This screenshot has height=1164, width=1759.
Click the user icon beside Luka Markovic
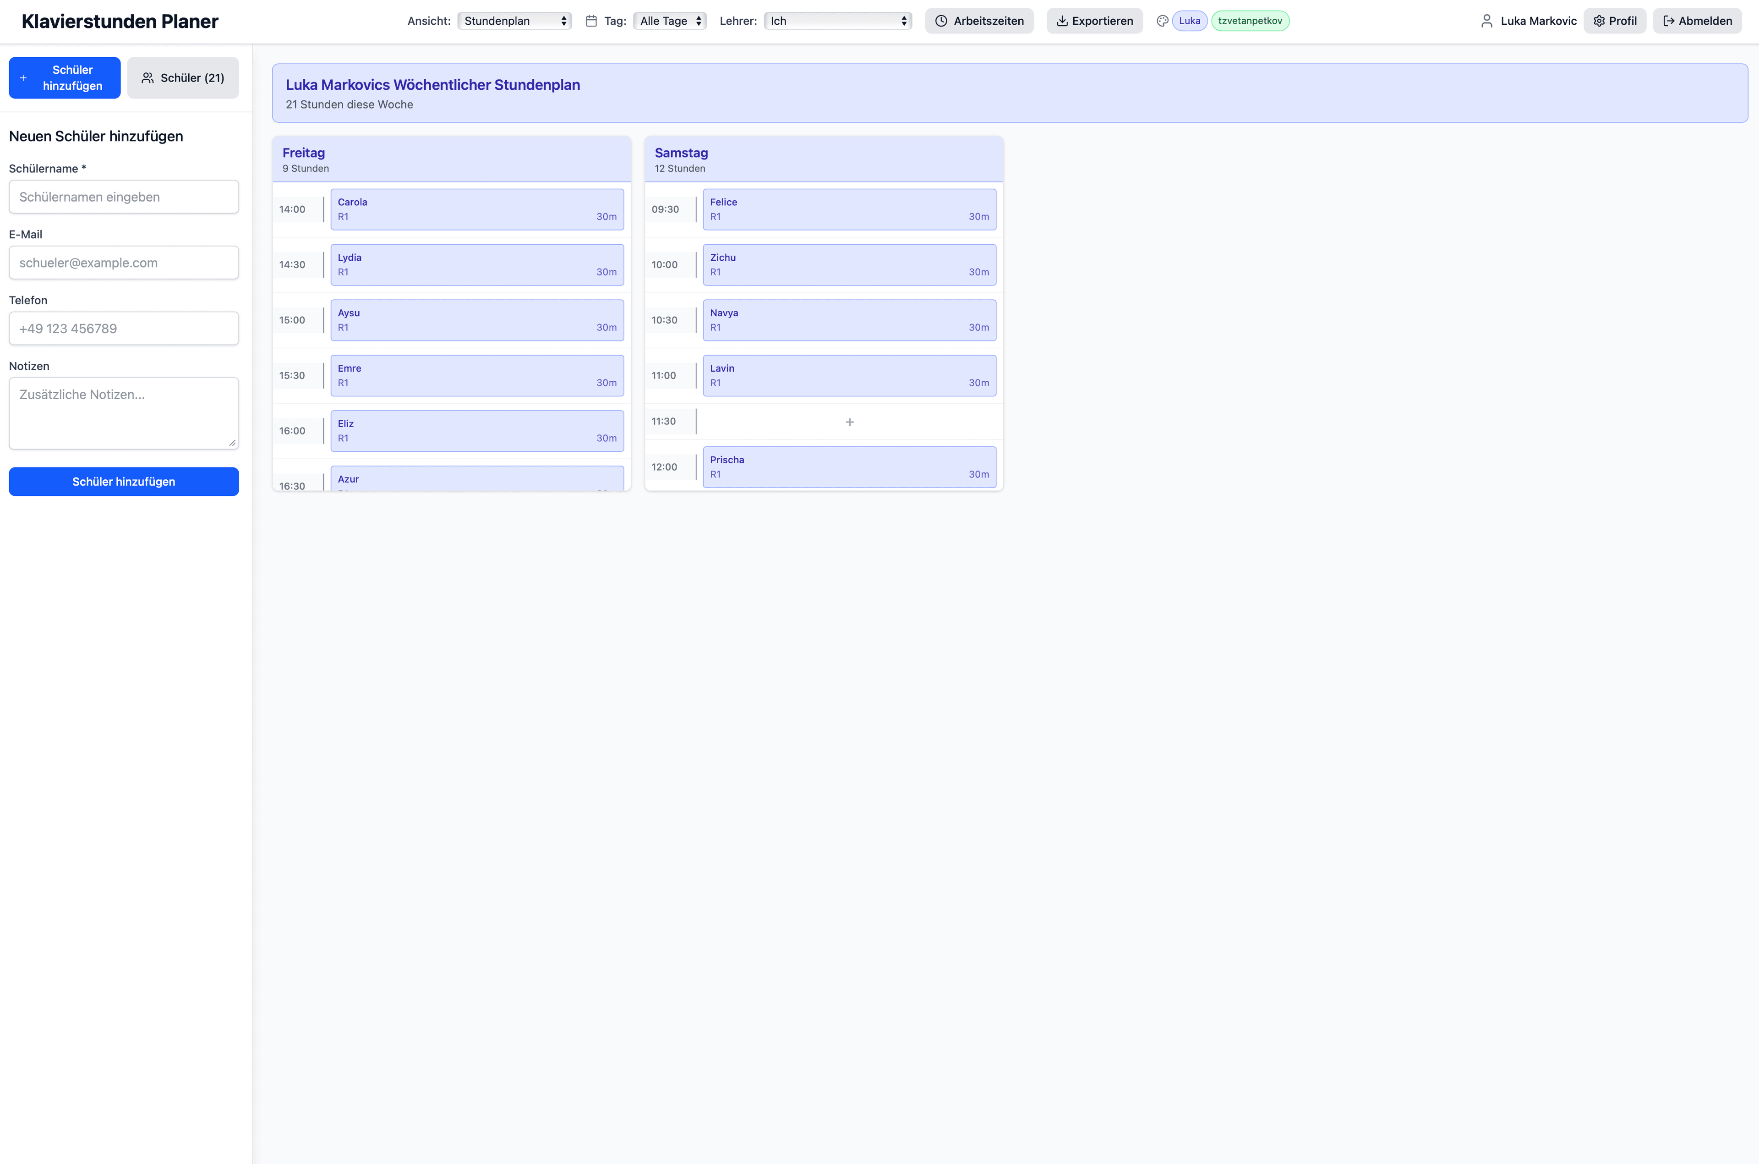[1486, 21]
